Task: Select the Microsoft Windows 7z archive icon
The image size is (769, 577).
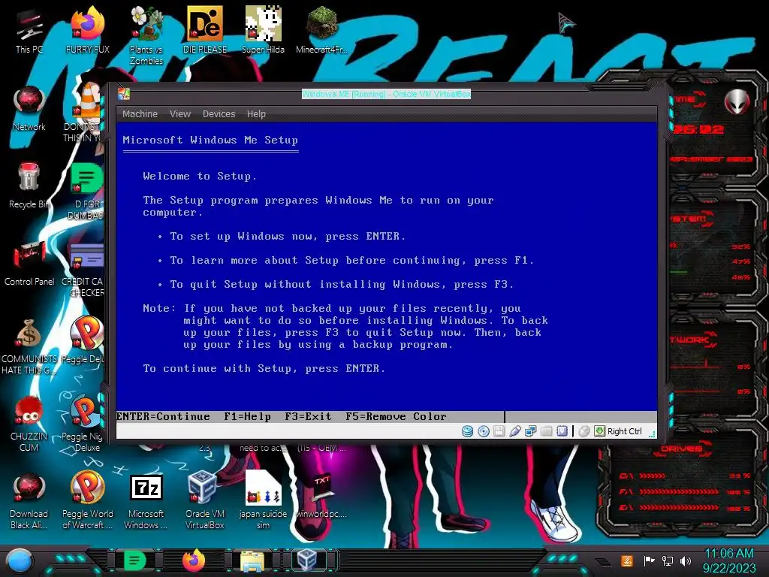Action: [146, 500]
